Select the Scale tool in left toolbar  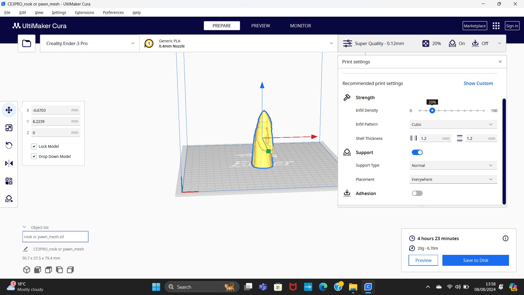click(x=9, y=128)
